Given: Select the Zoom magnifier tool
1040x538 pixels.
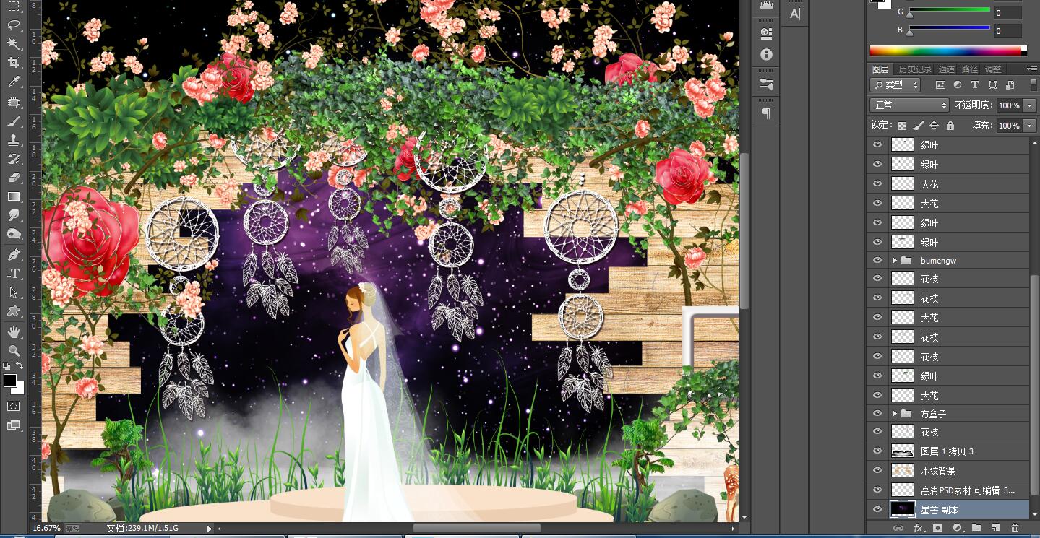Looking at the screenshot, I should point(14,351).
